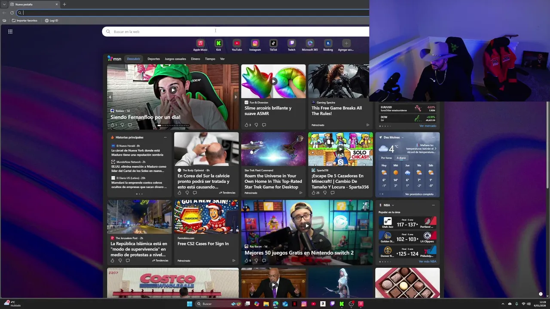This screenshot has width=550, height=309.
Task: Click Ver pronóstico completo button
Action: pos(419,194)
